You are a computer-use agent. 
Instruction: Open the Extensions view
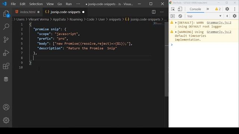click(x=6, y=66)
